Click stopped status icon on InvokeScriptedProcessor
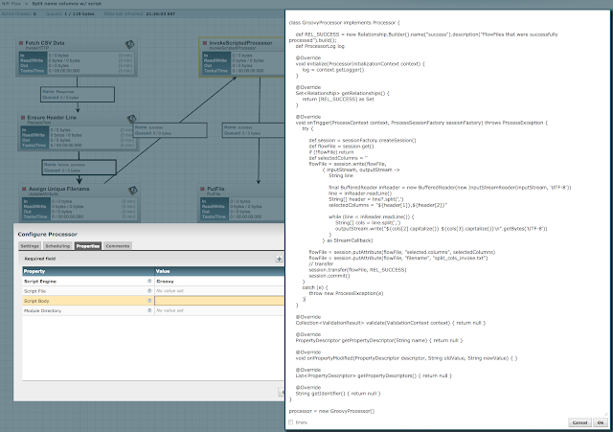Screen dimensions: 613x432 [204, 43]
